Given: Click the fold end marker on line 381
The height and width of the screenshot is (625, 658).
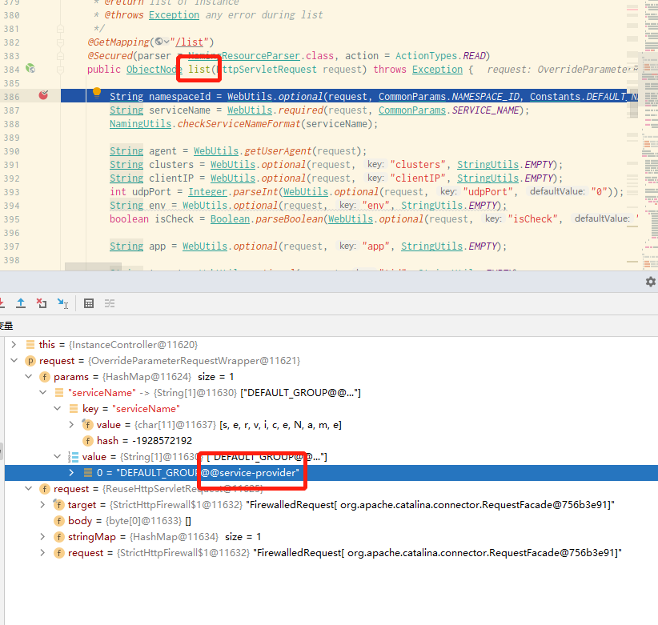Looking at the screenshot, I should tap(60, 29).
